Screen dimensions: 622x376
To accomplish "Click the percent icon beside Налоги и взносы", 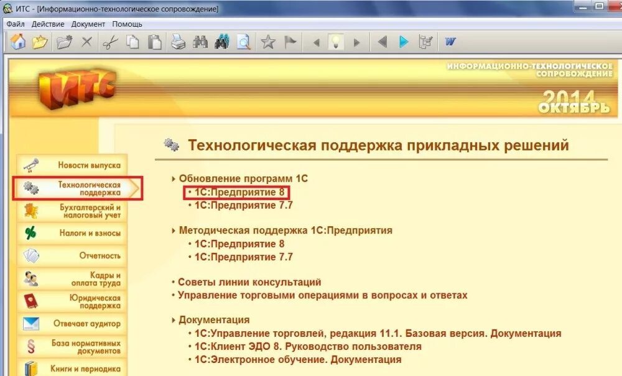I will point(30,233).
